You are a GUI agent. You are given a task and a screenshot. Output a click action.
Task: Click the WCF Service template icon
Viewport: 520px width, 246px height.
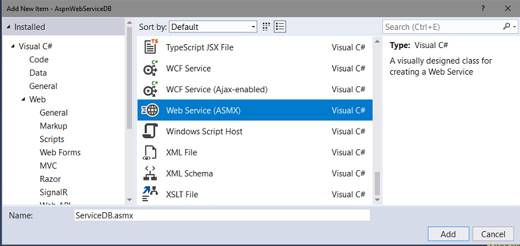(151, 68)
